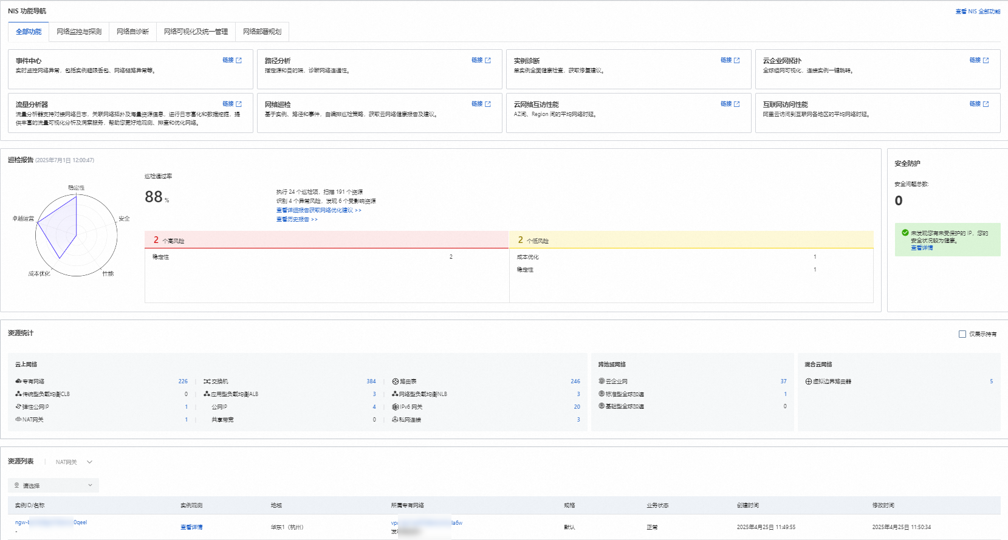1008x540 pixels.
Task: Click the 稳定性 row under 个低风险
Action: (691, 270)
